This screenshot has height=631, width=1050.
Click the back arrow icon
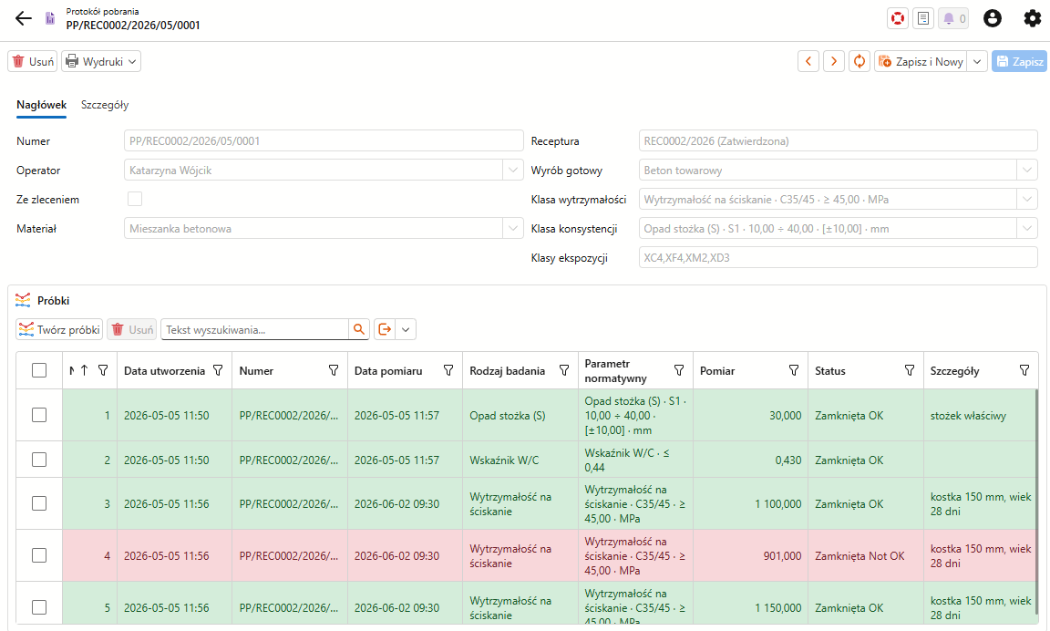pyautogui.click(x=24, y=19)
